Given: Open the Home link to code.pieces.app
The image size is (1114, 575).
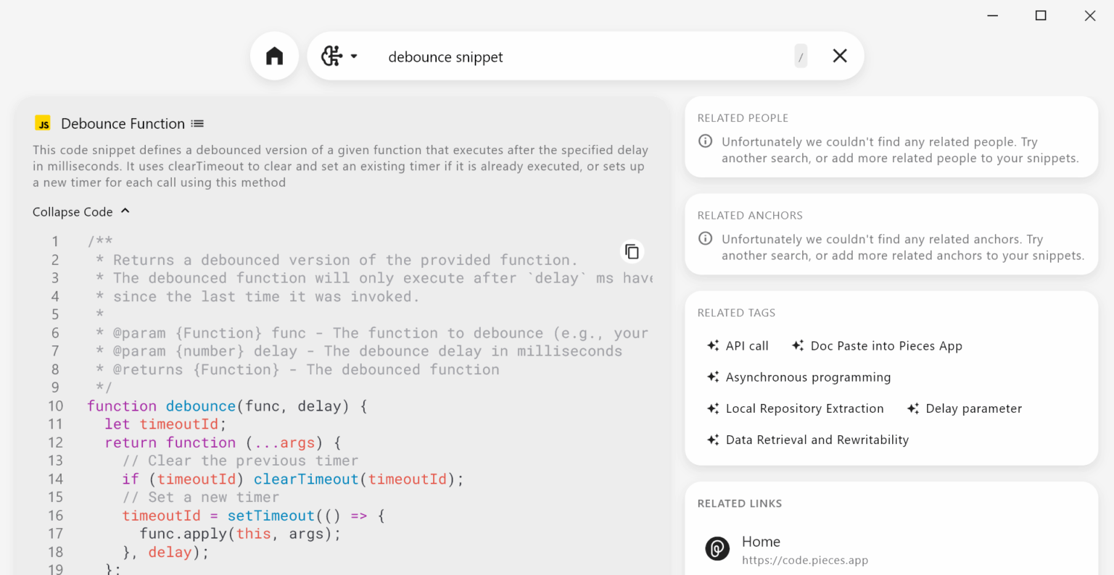Looking at the screenshot, I should coord(761,541).
